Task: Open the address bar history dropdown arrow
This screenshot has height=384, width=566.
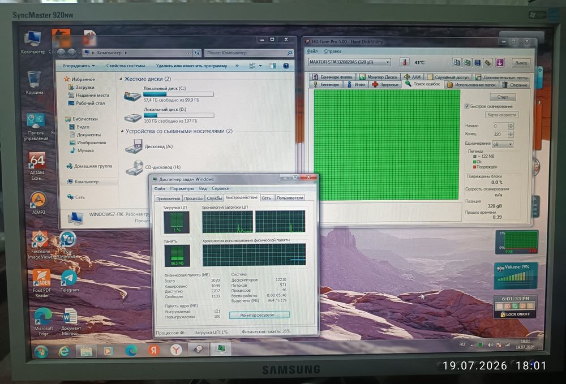Action: 188,53
